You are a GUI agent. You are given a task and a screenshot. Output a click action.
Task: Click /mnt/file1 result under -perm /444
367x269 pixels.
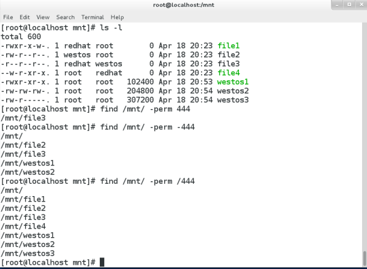pyautogui.click(x=23, y=199)
